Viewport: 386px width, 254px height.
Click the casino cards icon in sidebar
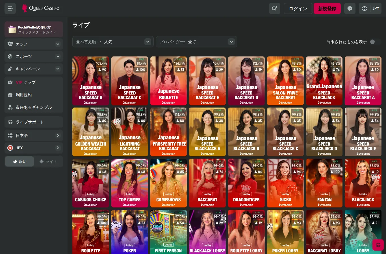click(x=10, y=44)
